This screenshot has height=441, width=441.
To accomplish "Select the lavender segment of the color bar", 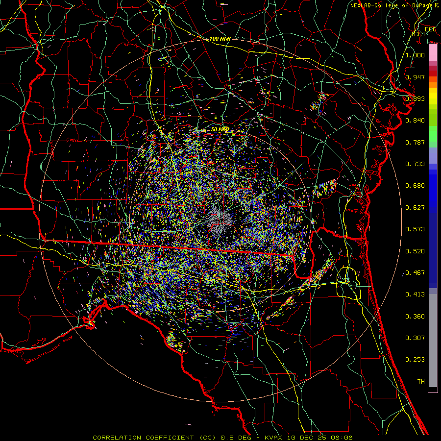I will coord(433,156).
